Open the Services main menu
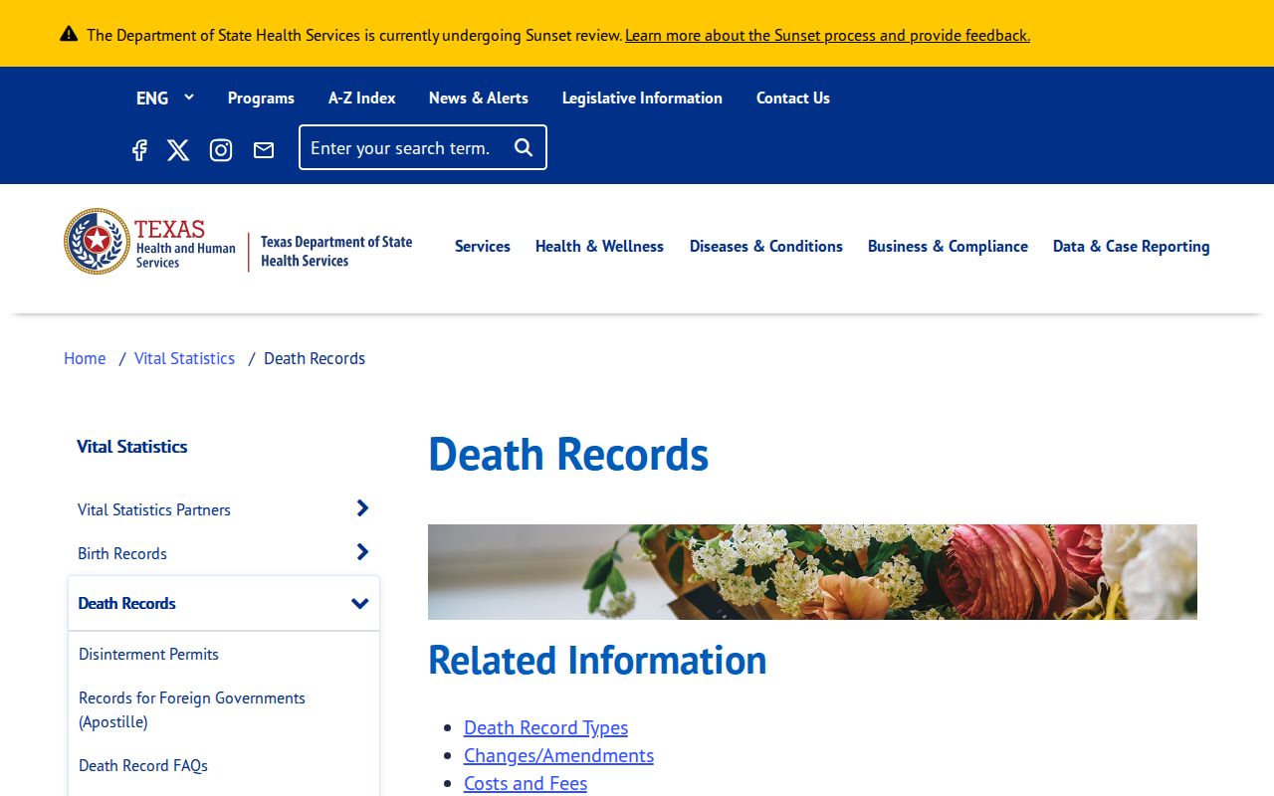Viewport: 1274px width, 796px height. [x=483, y=246]
